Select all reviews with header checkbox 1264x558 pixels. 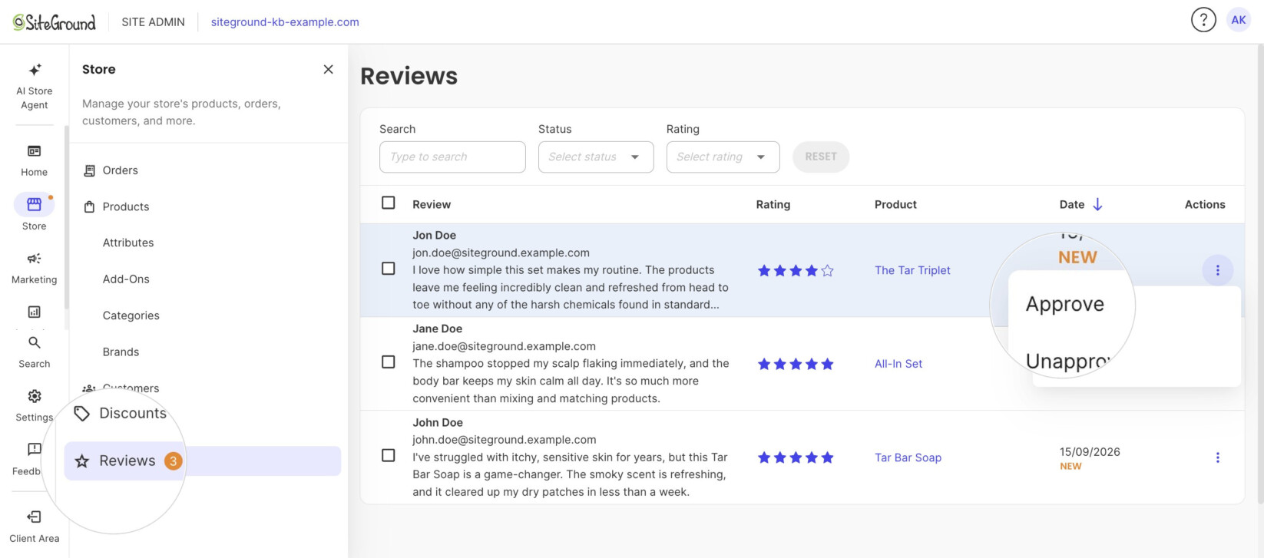tap(389, 203)
